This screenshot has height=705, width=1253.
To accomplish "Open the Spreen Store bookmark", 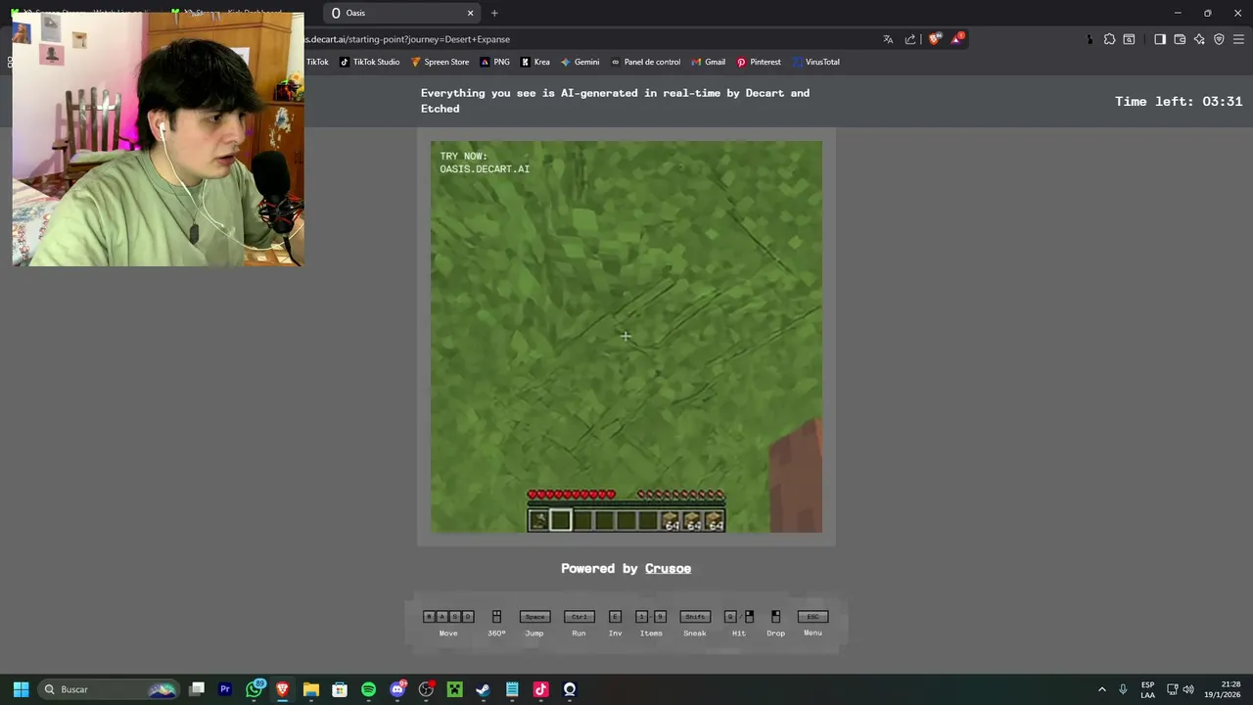I will (x=440, y=62).
